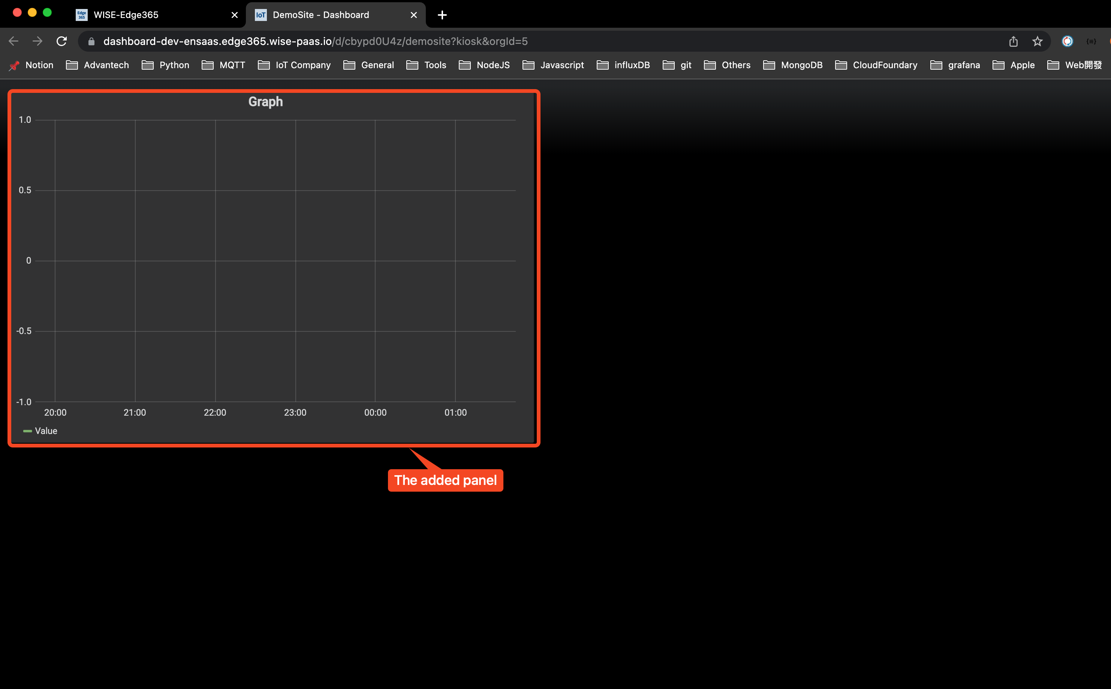Screen dimensions: 1111x689
Task: Click the IoT favicon on the DemoSite tab
Action: [261, 15]
